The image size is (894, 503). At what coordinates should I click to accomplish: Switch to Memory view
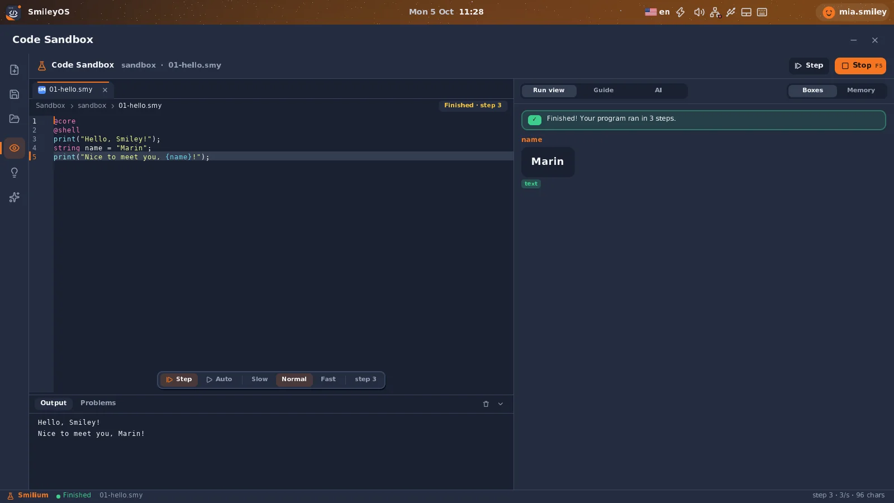click(860, 91)
